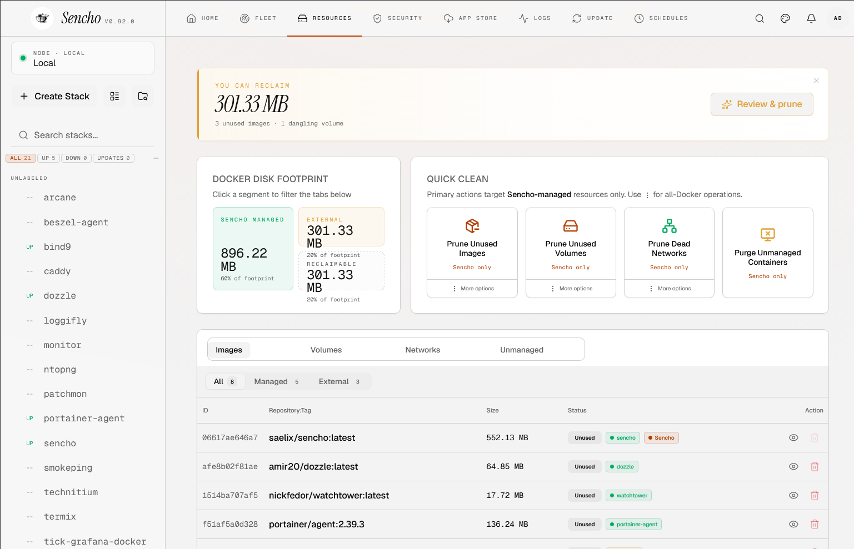Viewport: 854px width, 549px height.
Task: Filter stacks by ALL 21
Action: (x=21, y=158)
